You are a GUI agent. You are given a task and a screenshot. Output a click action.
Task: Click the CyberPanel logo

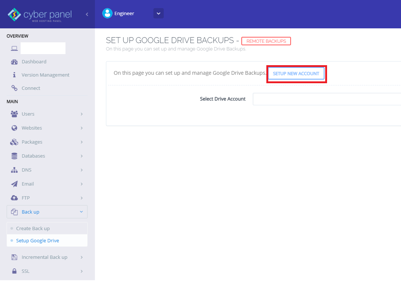click(40, 15)
